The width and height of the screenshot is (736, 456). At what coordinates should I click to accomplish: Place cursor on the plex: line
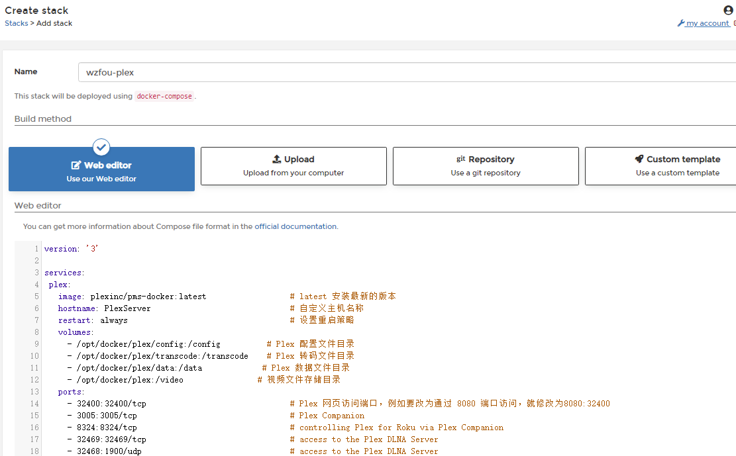coord(60,285)
